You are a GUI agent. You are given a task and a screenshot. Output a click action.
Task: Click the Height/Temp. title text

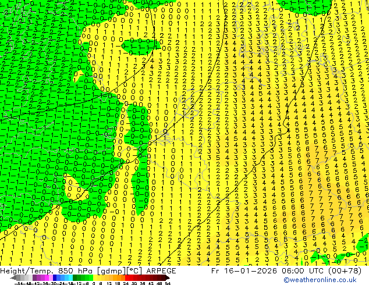click(27, 270)
